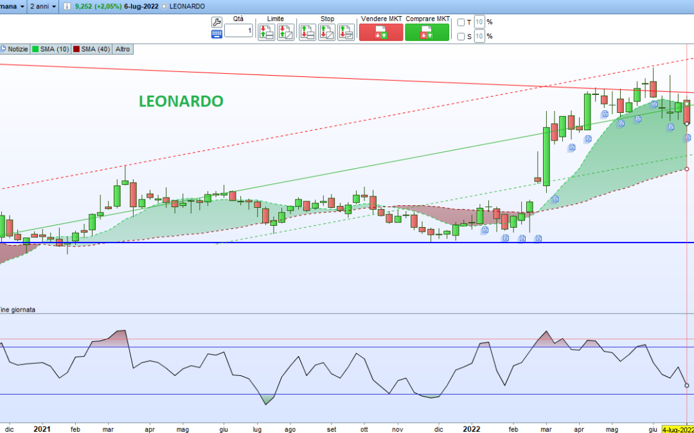Open the wrench order settings icon
The image size is (694, 433).
pos(217,22)
